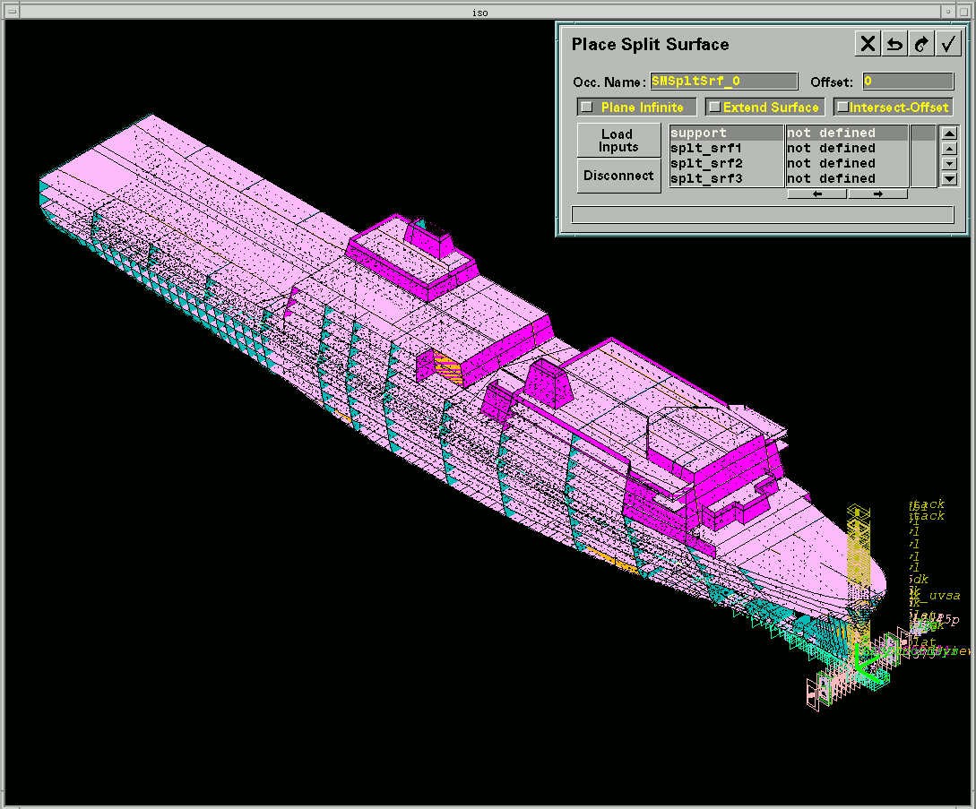This screenshot has height=809, width=976.
Task: Select the support row in the inputs list
Action: (x=726, y=133)
